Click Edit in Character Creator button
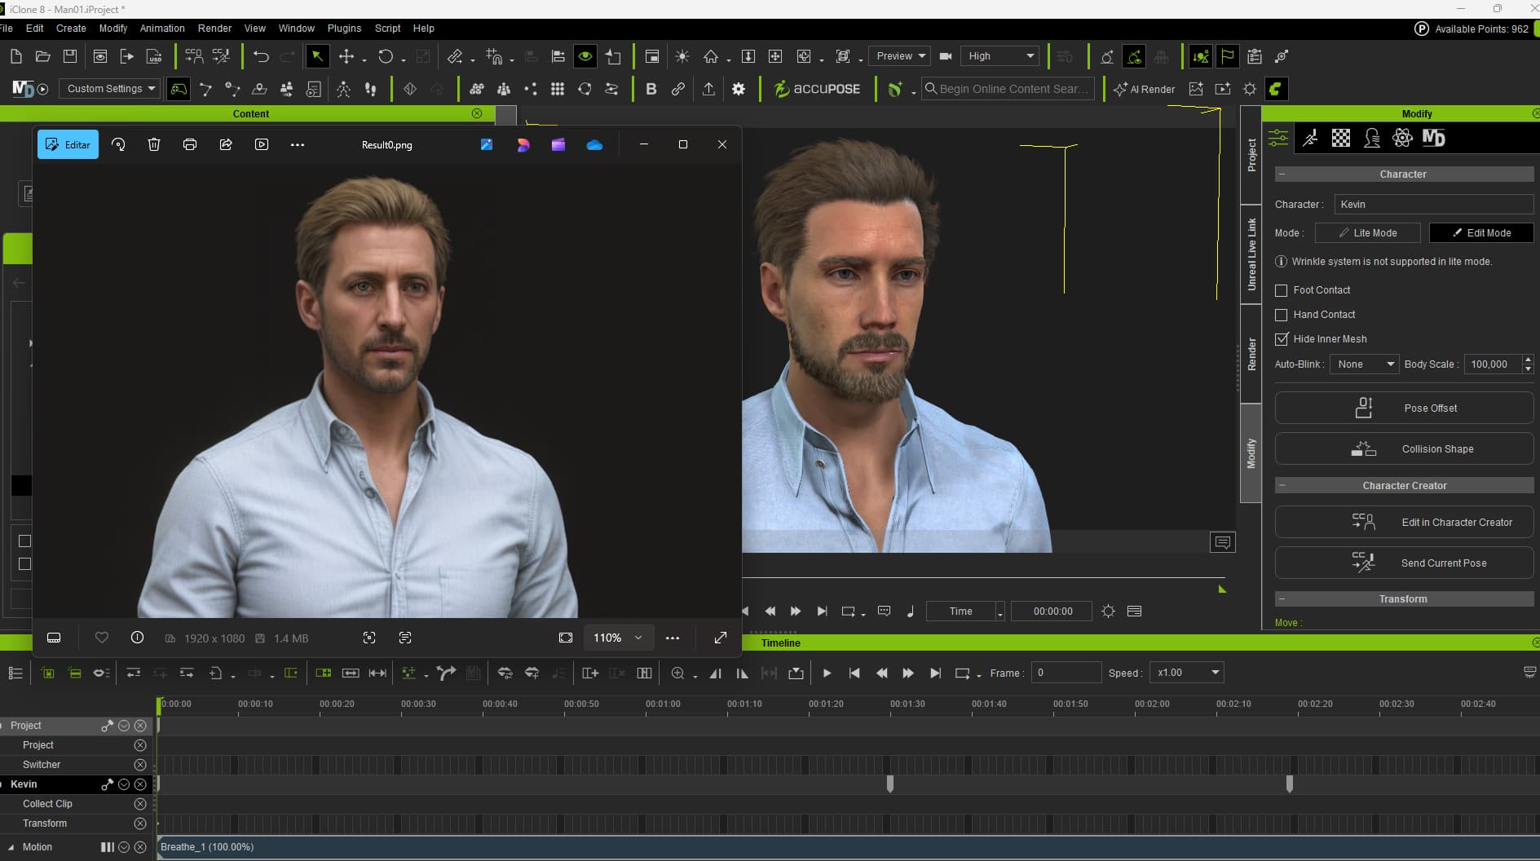This screenshot has height=861, width=1540. 1403,522
